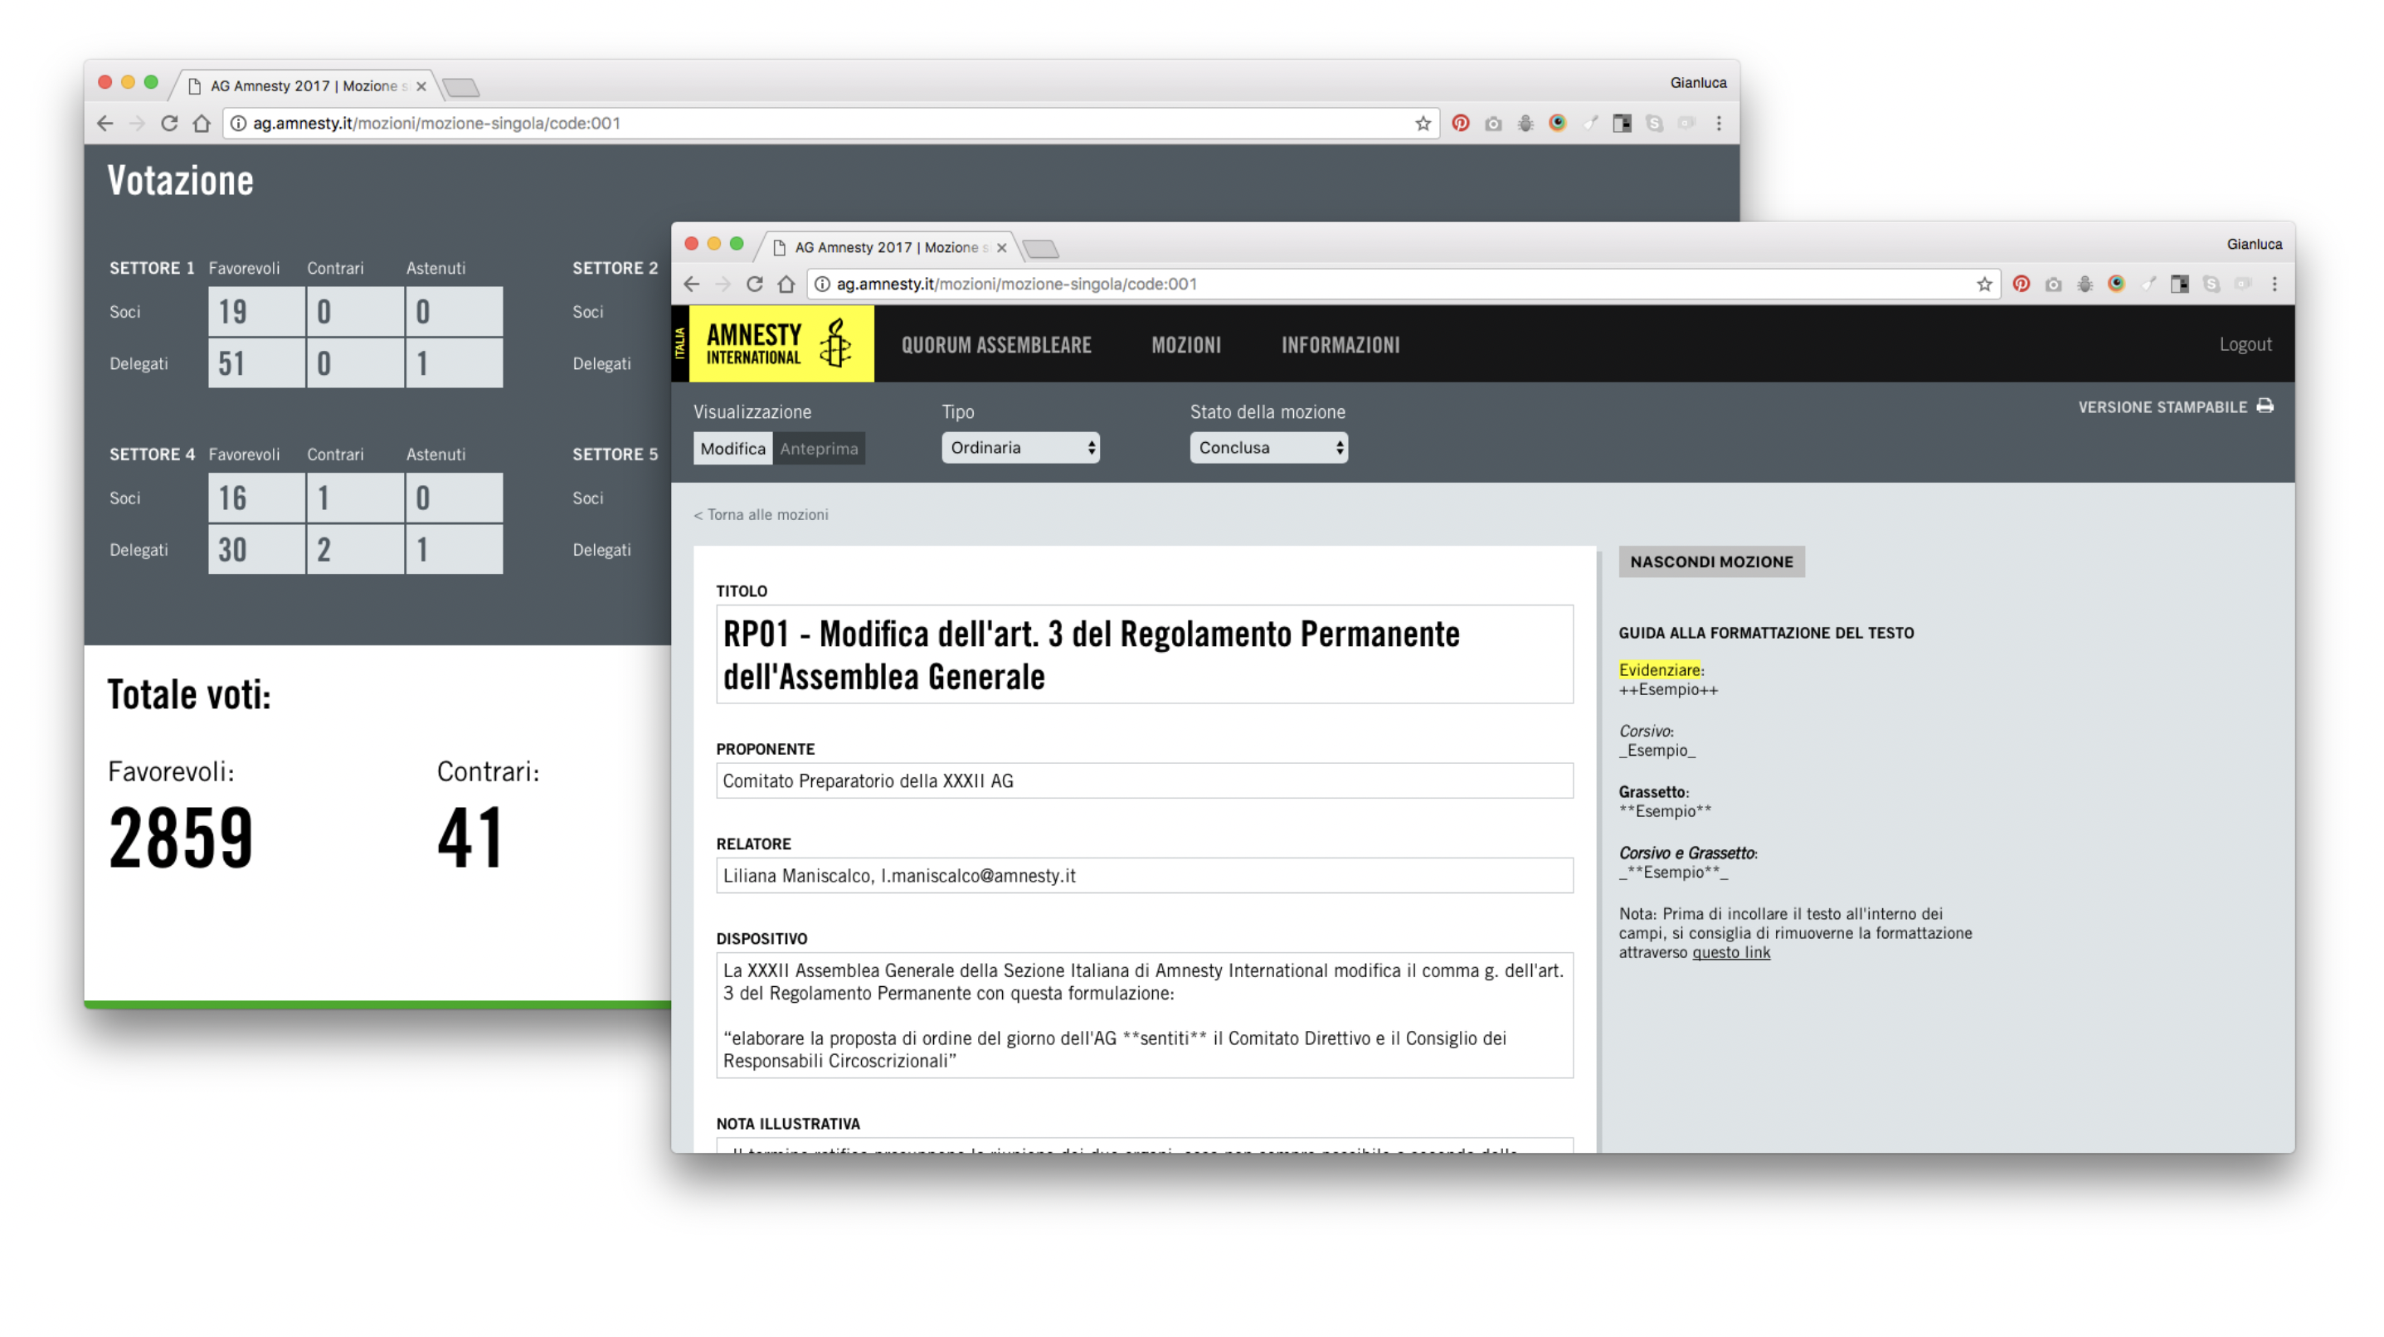Click into the Proponente input field
The height and width of the screenshot is (1337, 2384).
click(x=1143, y=781)
